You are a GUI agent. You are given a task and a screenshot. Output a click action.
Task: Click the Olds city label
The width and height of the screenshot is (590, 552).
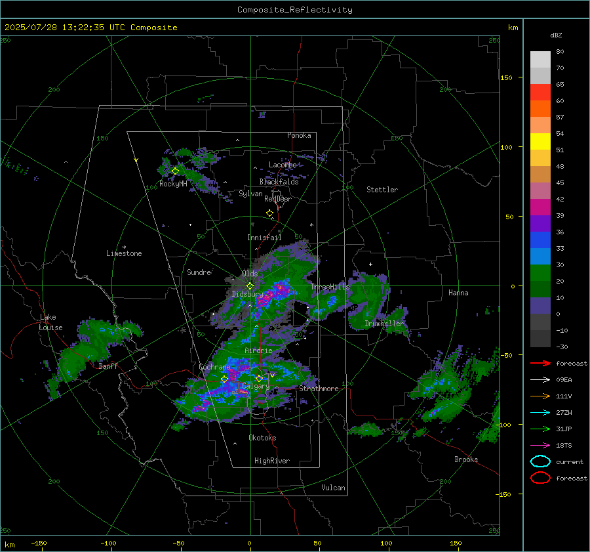(250, 274)
